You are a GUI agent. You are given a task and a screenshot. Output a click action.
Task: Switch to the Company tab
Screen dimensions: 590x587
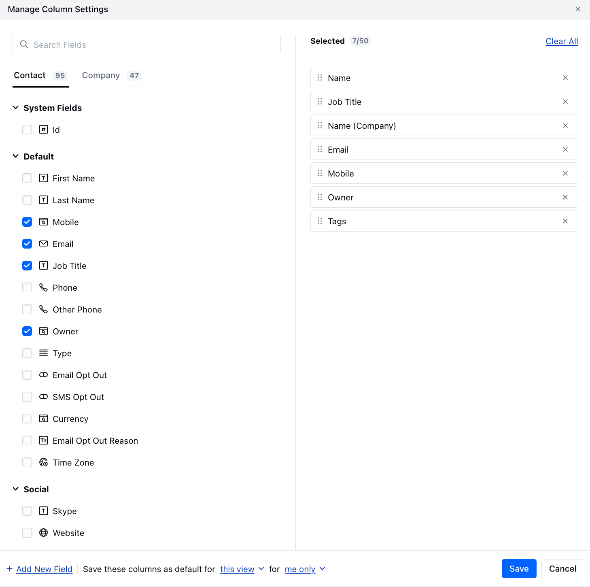(x=101, y=75)
